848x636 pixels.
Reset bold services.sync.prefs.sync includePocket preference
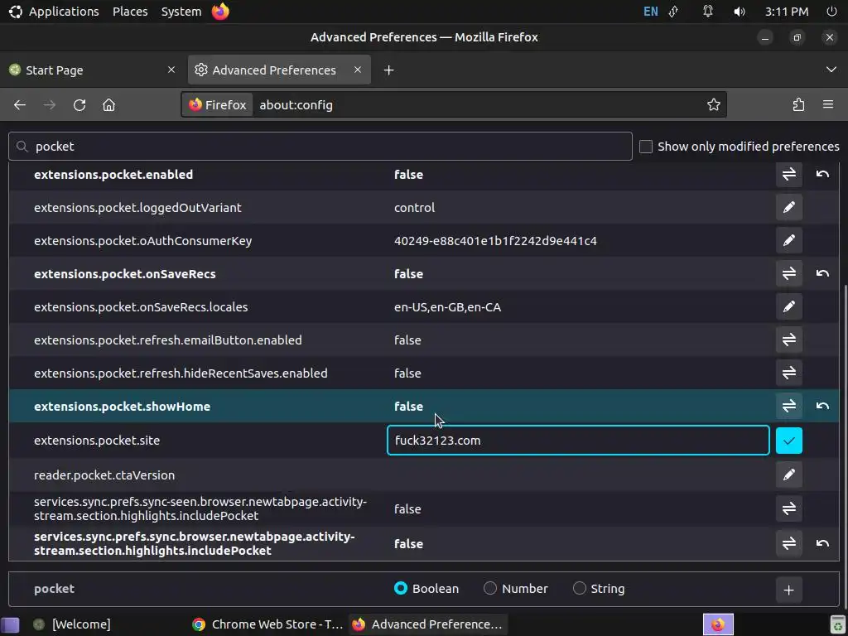[822, 543]
